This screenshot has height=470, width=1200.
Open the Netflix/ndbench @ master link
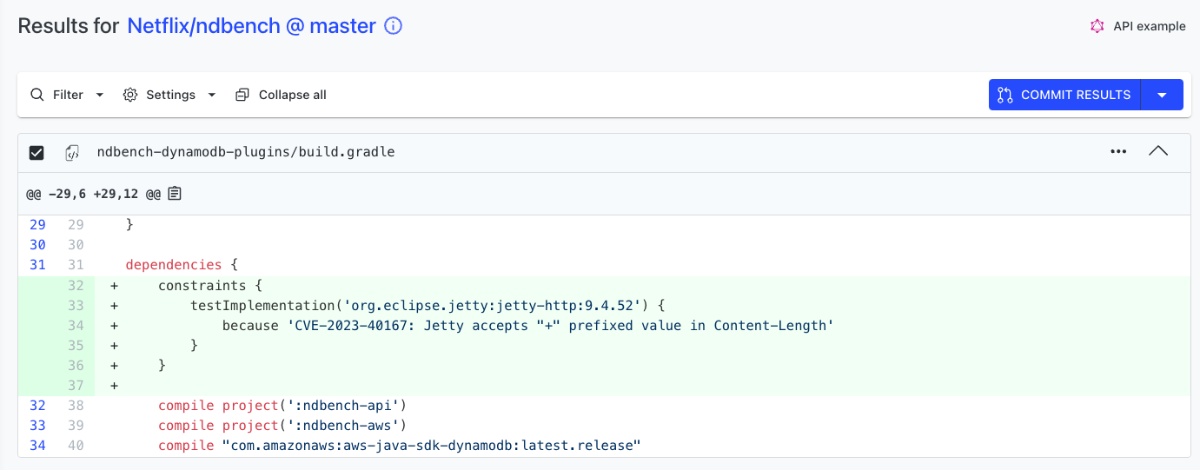point(252,26)
